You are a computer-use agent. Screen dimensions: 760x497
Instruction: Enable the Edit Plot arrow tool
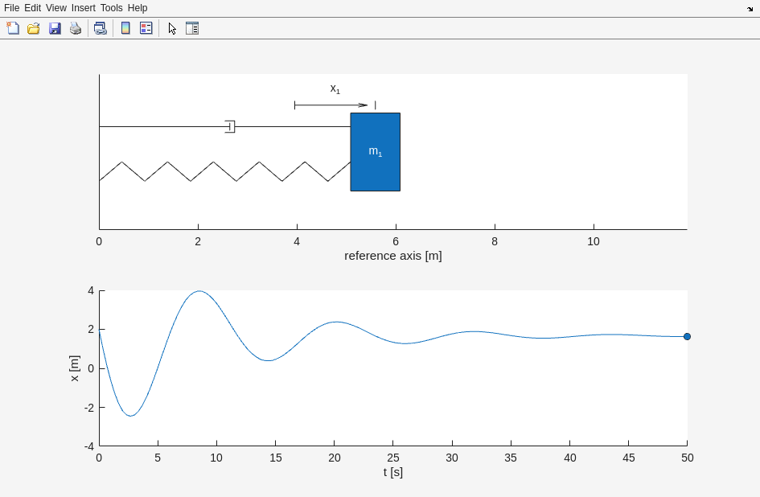tap(172, 28)
